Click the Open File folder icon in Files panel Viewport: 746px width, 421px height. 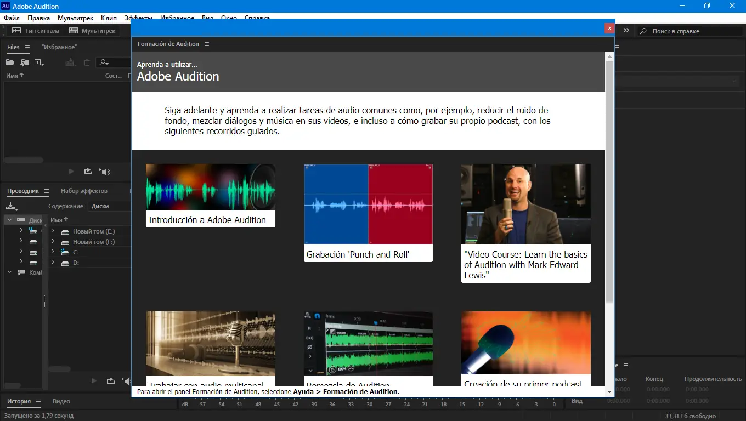(x=9, y=62)
